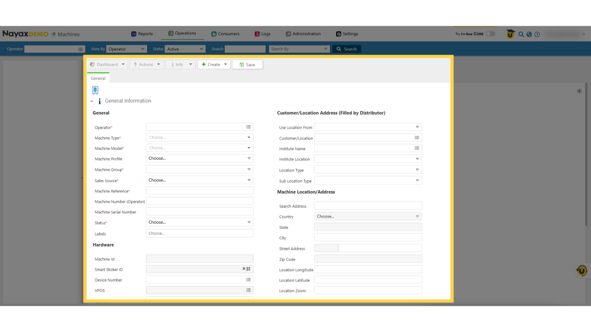Open the Status filter dropdown in blue bar
The width and height of the screenshot is (591, 332).
pos(185,49)
